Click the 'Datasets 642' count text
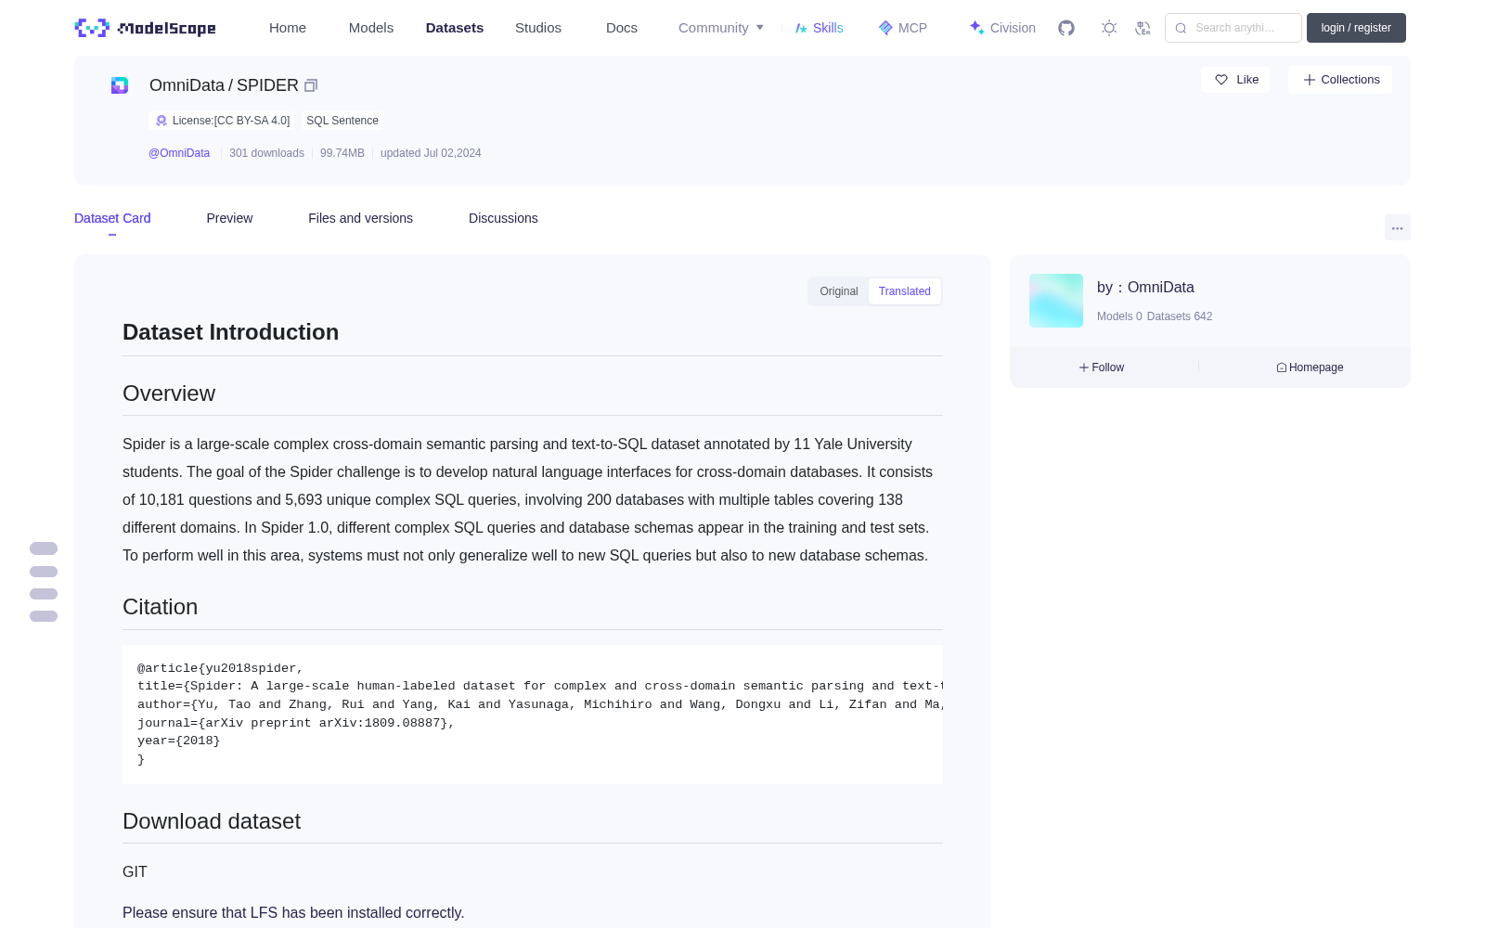This screenshot has height=928, width=1485. coord(1180,316)
